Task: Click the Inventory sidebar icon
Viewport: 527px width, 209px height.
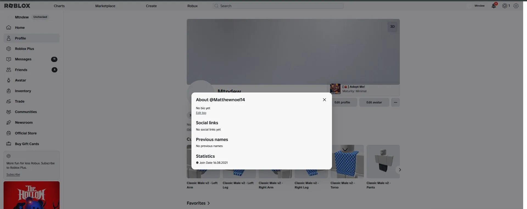Action: point(9,91)
